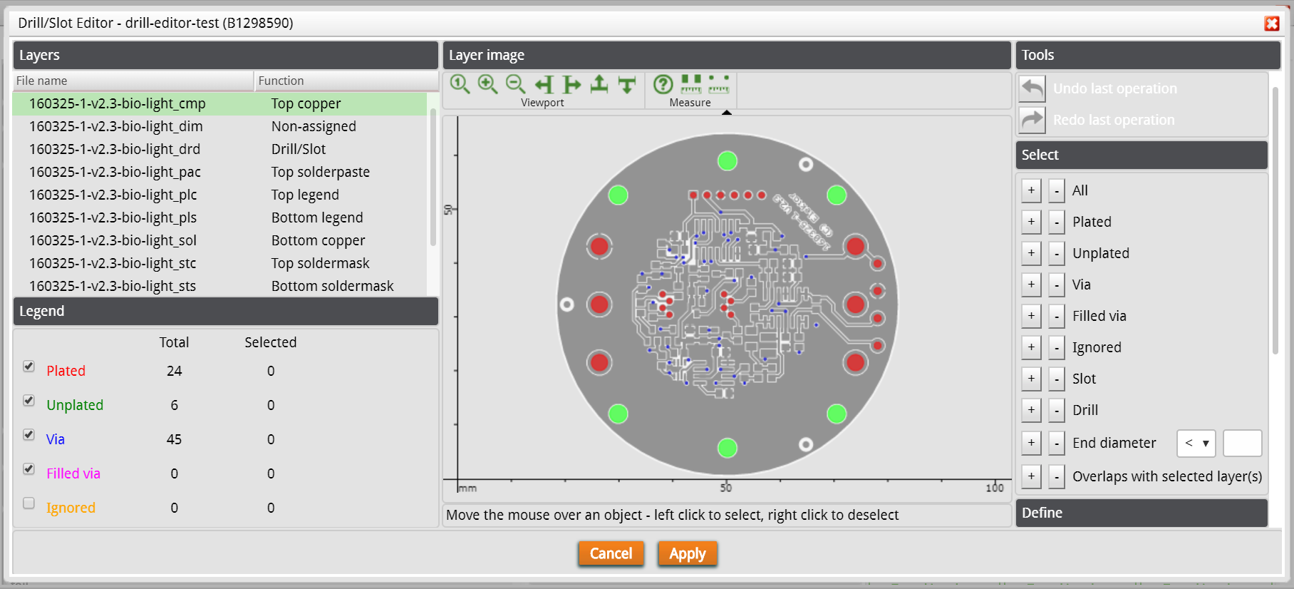Click the undo arrow icon
The width and height of the screenshot is (1294, 589).
pyautogui.click(x=1032, y=88)
